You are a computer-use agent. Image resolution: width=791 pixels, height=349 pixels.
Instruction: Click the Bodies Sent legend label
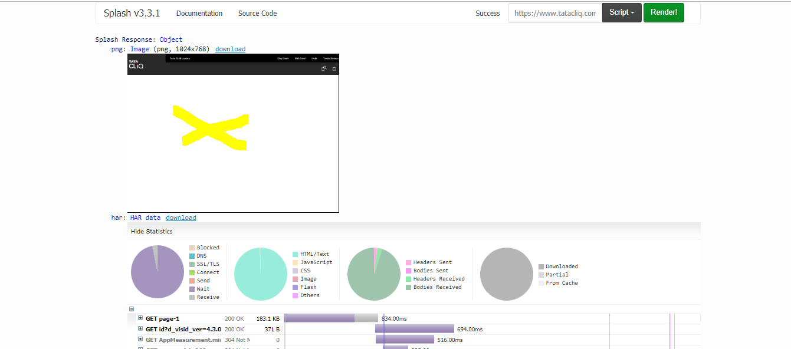point(431,271)
